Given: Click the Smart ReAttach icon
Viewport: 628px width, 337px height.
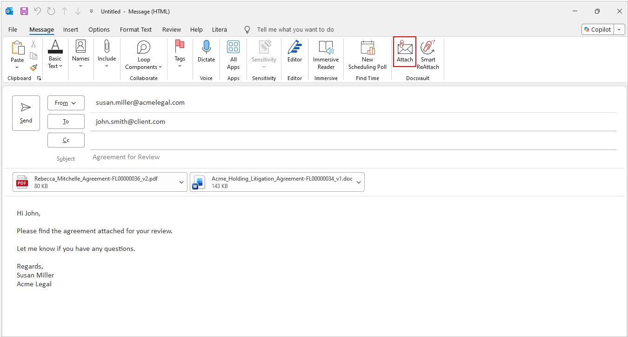Looking at the screenshot, I should tap(428, 55).
